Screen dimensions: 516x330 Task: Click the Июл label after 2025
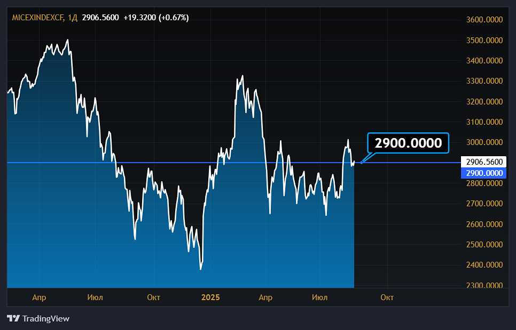(319, 297)
